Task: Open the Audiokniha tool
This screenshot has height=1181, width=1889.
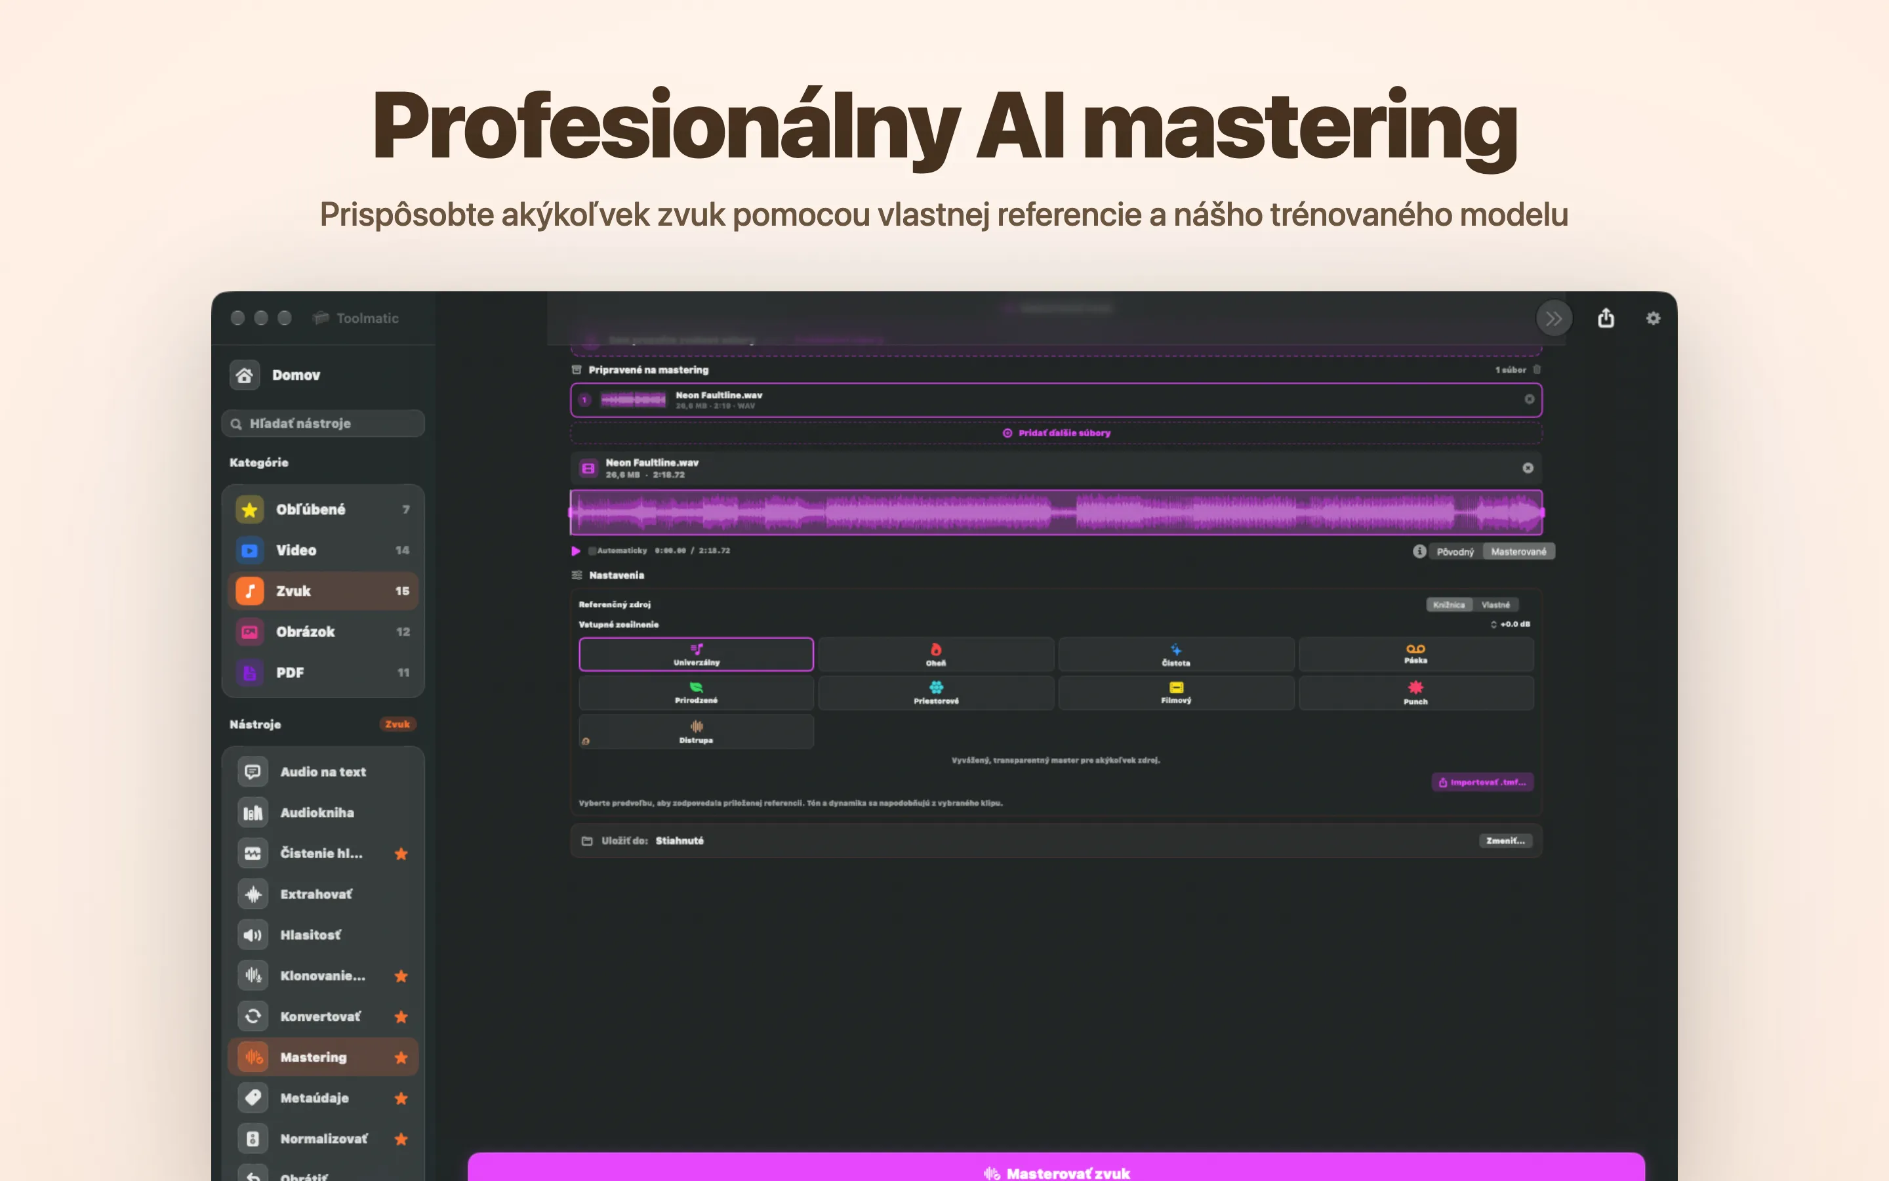Action: (x=323, y=812)
